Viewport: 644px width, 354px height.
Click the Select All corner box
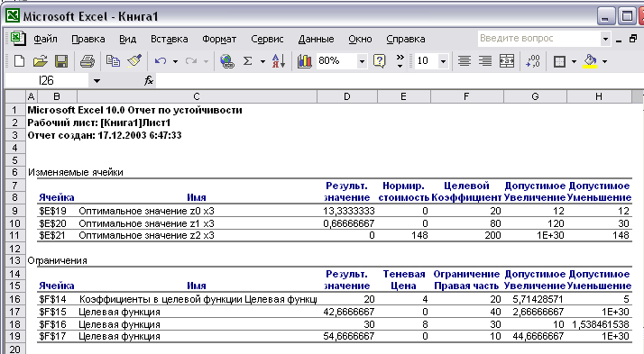coord(15,96)
